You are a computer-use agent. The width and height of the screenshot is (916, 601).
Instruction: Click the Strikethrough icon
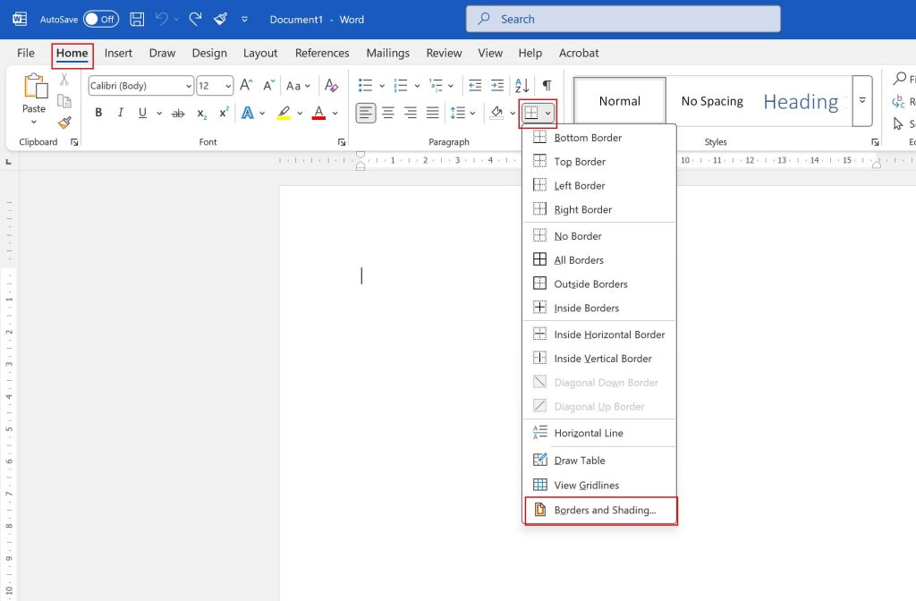(178, 113)
